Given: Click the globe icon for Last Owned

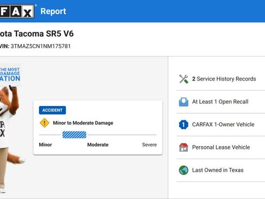Looking at the screenshot, I should (184, 170).
